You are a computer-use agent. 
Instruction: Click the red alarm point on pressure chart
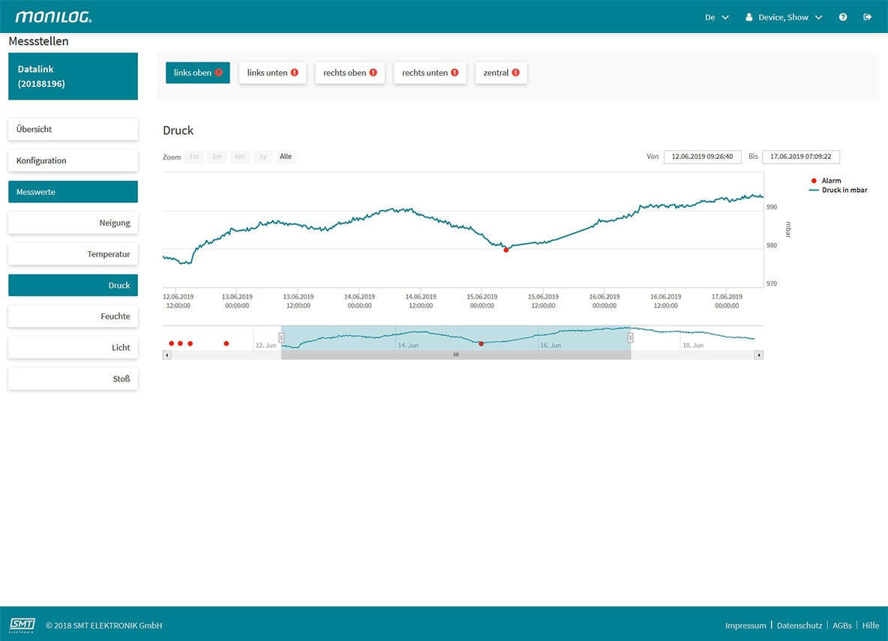(506, 250)
